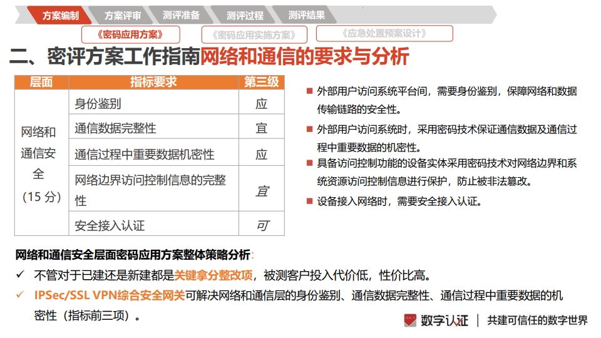Click the black checkmark before 不管对于已建
The width and height of the screenshot is (601, 338).
[21, 274]
